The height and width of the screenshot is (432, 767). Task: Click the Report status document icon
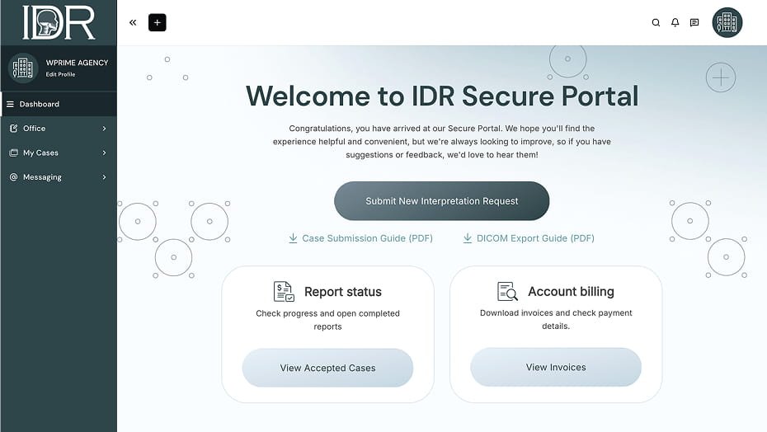(284, 292)
